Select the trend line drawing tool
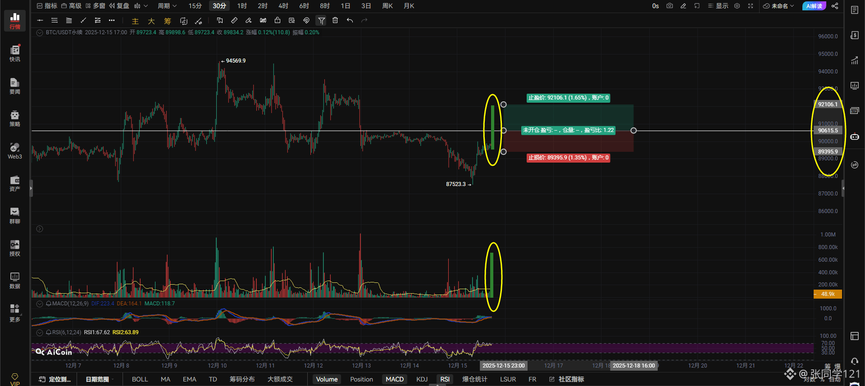865x386 pixels. [83, 20]
